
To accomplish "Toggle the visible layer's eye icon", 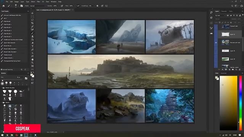I will click(216, 43).
